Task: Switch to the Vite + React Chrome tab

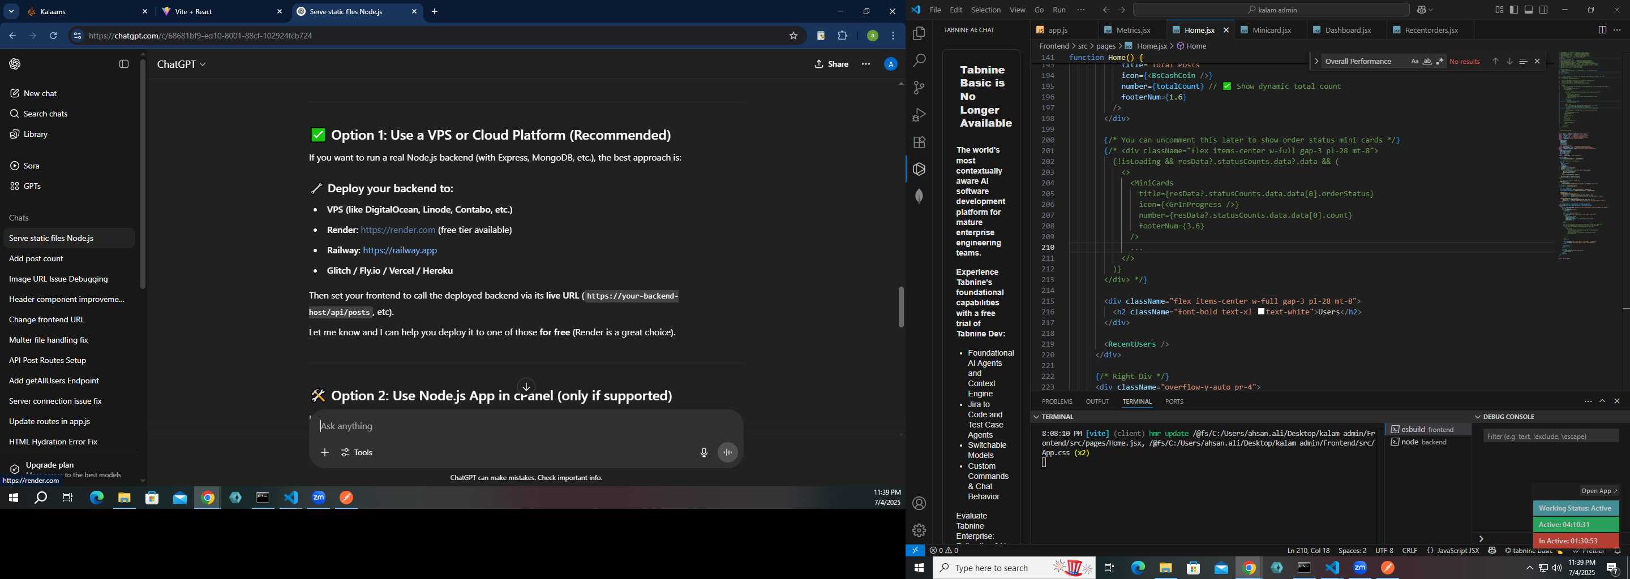Action: point(221,12)
